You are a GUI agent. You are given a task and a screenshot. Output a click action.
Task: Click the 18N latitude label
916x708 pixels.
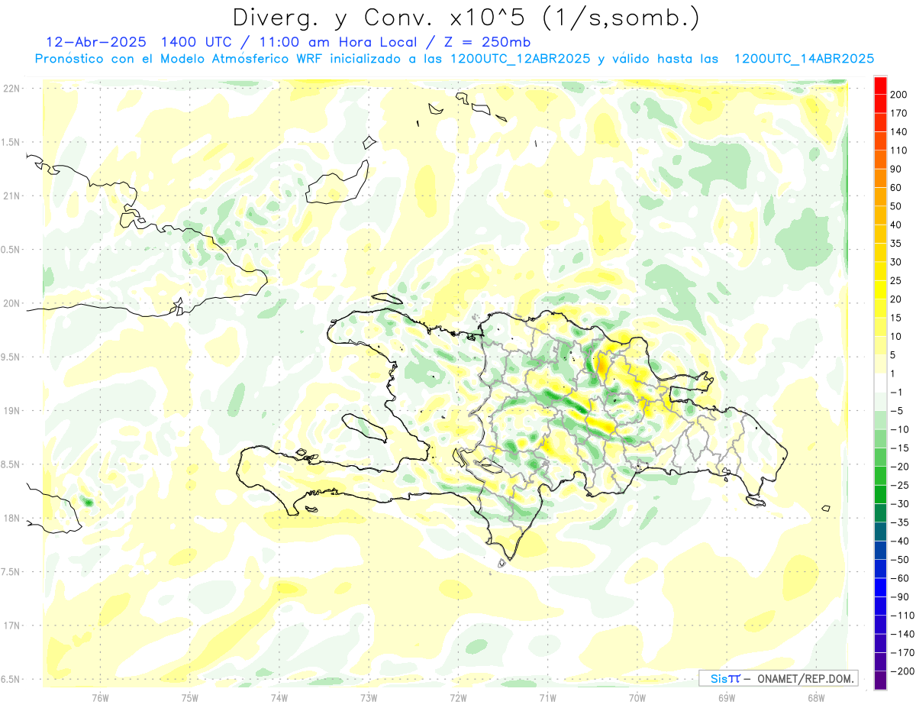(x=11, y=518)
